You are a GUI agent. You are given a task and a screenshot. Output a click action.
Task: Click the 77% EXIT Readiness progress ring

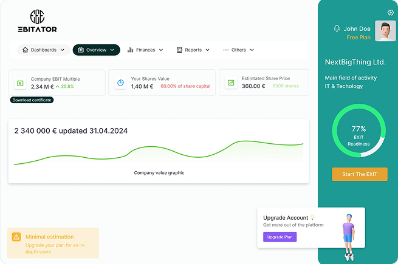(359, 130)
